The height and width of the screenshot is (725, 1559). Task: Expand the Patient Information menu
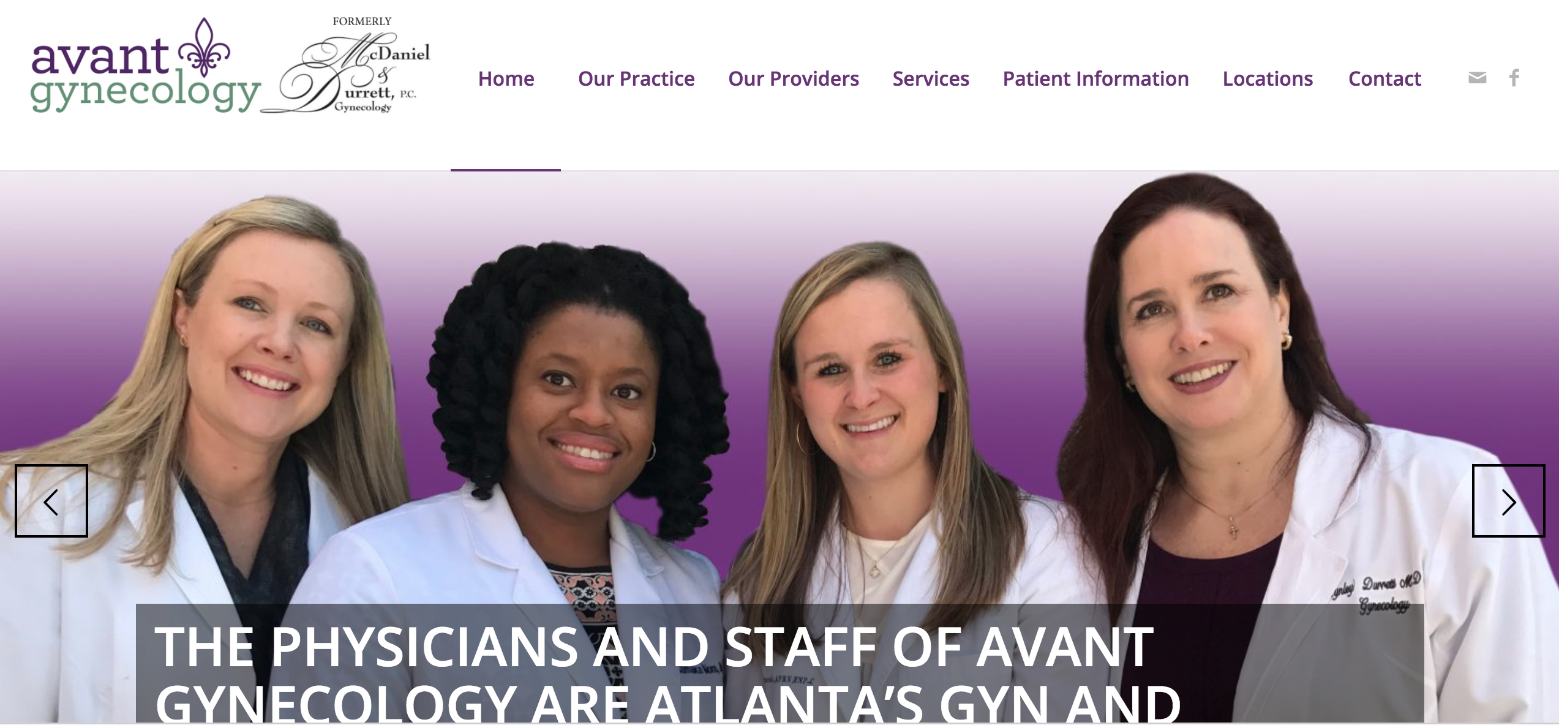1095,78
